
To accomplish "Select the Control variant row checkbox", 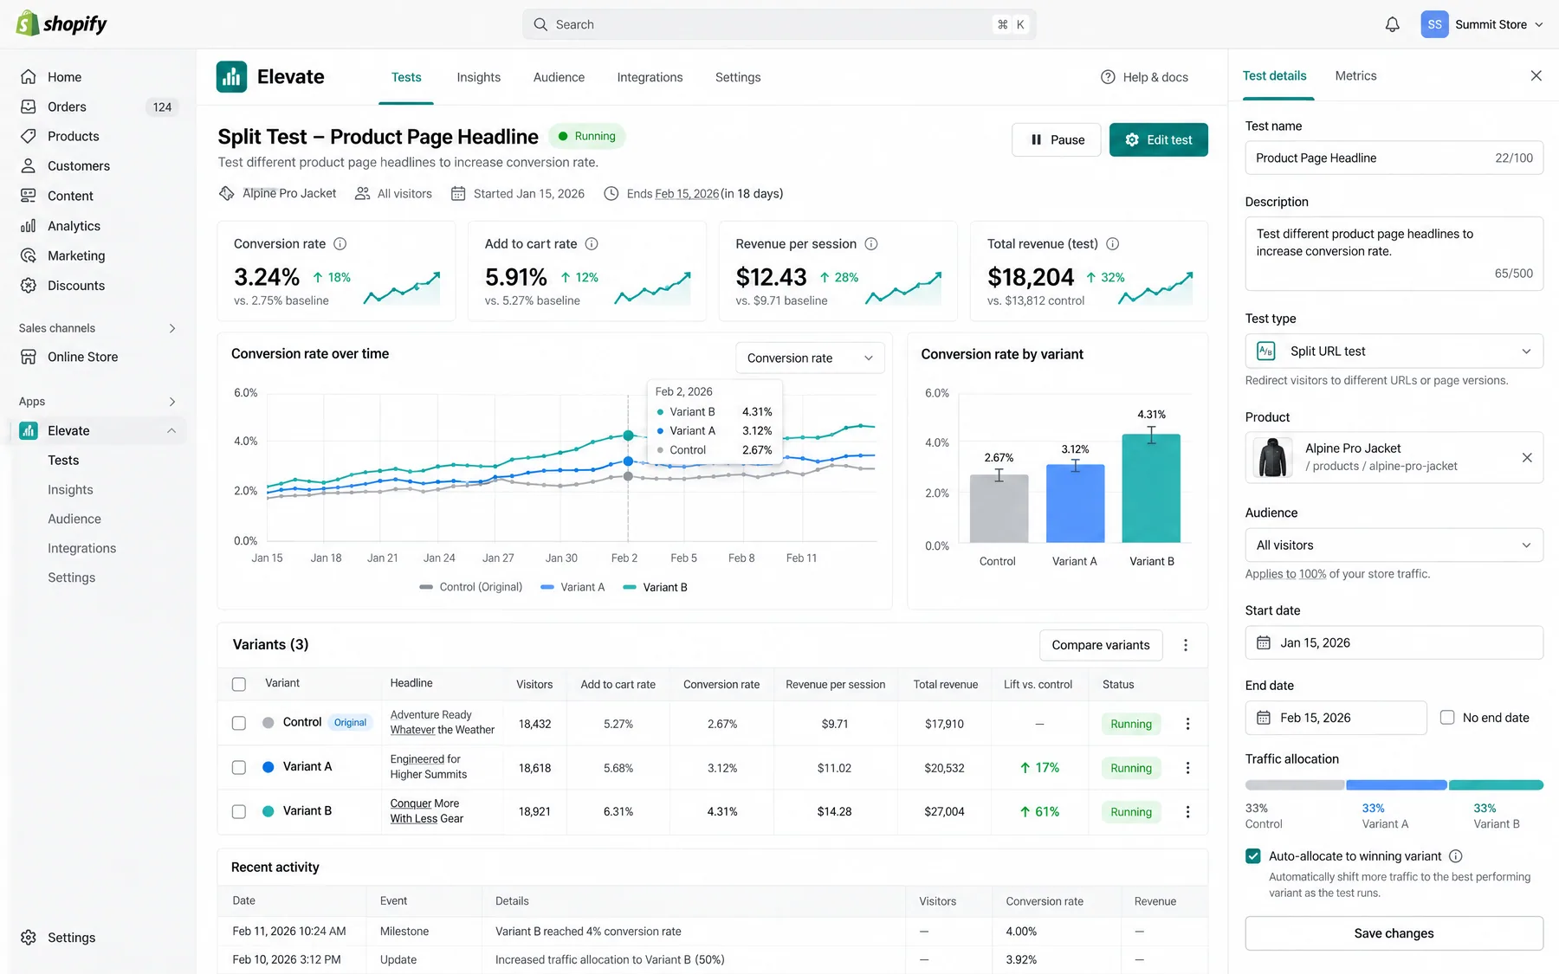I will pyautogui.click(x=239, y=724).
